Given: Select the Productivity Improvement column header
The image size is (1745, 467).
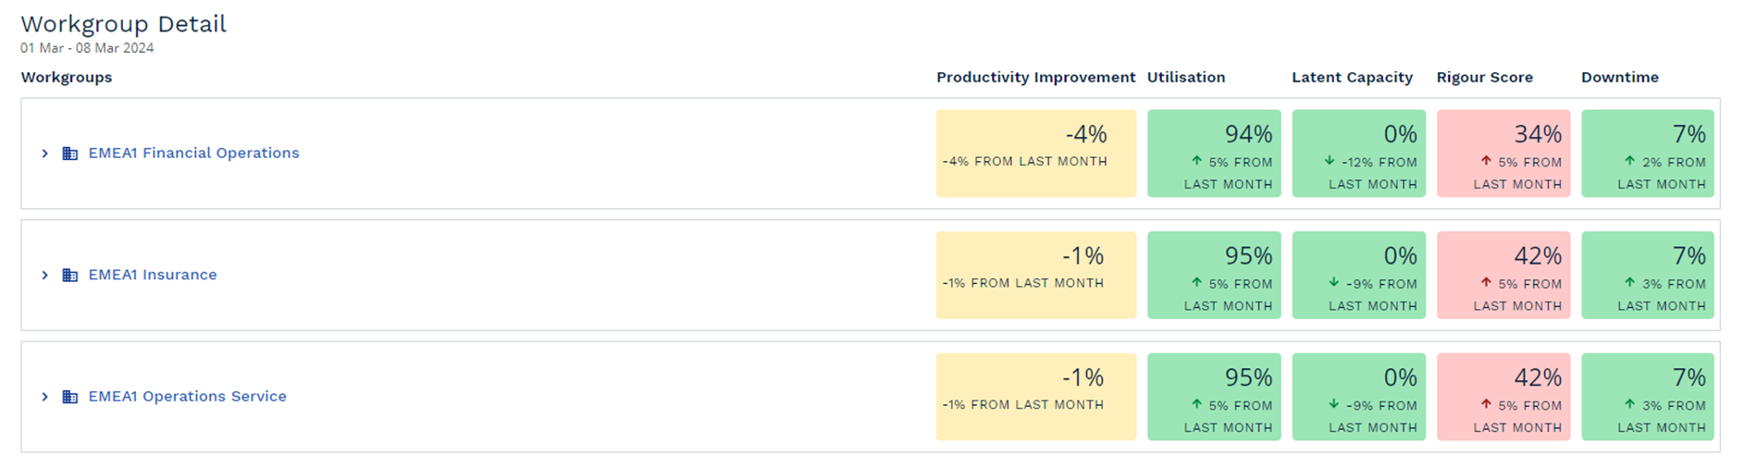Looking at the screenshot, I should [x=1035, y=78].
